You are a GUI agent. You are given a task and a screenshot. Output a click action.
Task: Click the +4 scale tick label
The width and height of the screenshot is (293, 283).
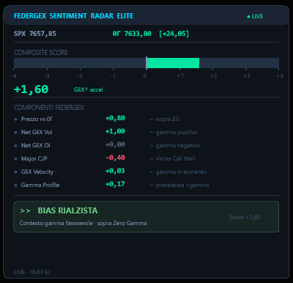pos(280,76)
